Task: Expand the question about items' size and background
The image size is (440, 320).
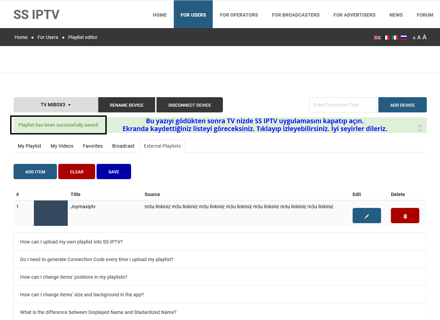Action: click(82, 295)
